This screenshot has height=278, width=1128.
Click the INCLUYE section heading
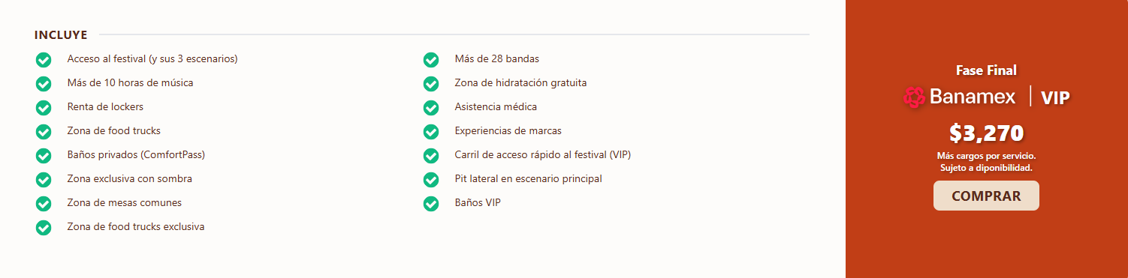(x=61, y=35)
